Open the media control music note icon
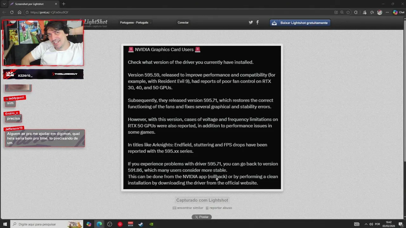The height and width of the screenshot is (228, 406). point(364,12)
